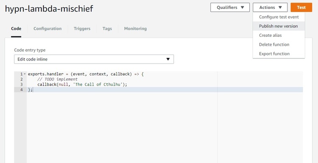The image size is (318, 163).
Task: Select Configure test event menu item
Action: pos(279,17)
